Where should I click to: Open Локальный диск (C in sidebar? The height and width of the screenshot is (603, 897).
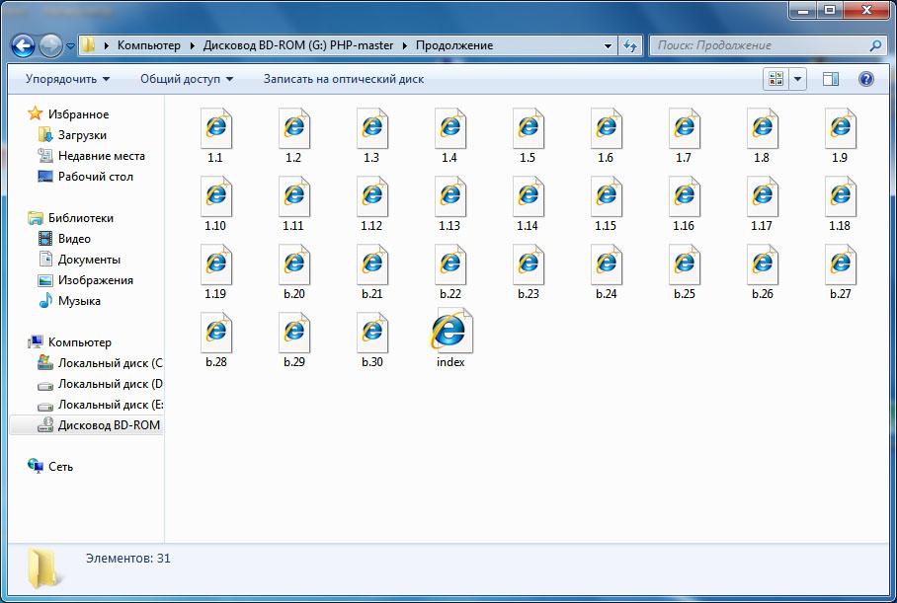(110, 363)
